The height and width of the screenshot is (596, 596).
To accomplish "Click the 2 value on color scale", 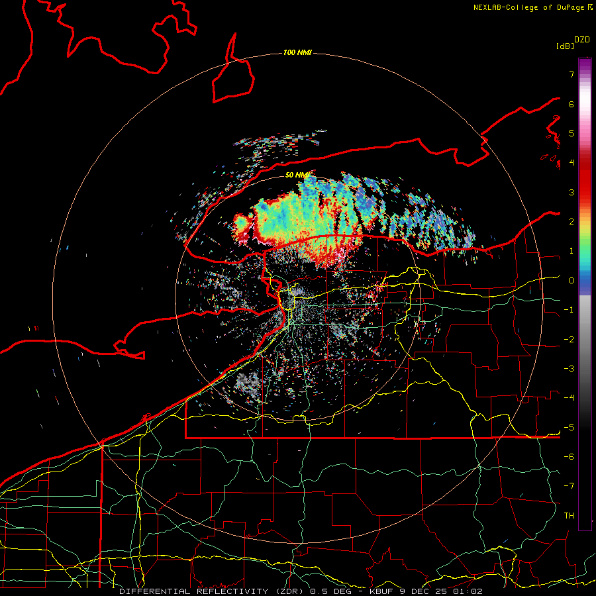I will tap(571, 222).
